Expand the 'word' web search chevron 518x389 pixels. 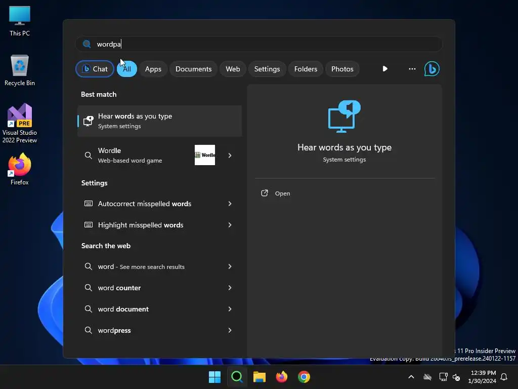click(230, 266)
